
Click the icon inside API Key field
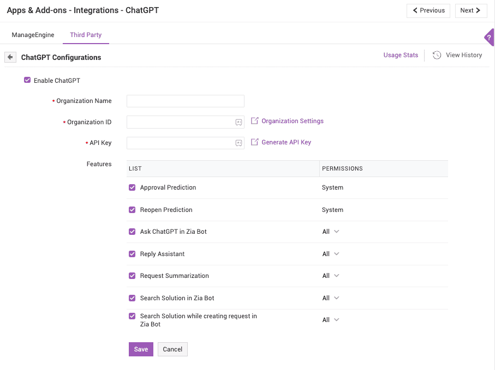point(238,143)
